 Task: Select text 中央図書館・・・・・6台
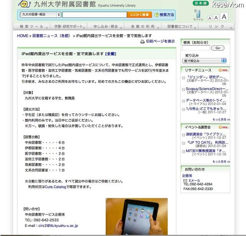(x=45, y=143)
